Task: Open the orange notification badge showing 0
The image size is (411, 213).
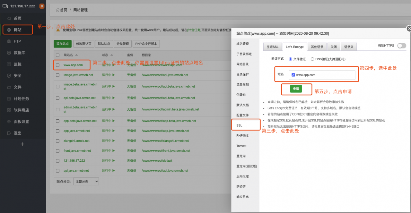Action: point(42,6)
